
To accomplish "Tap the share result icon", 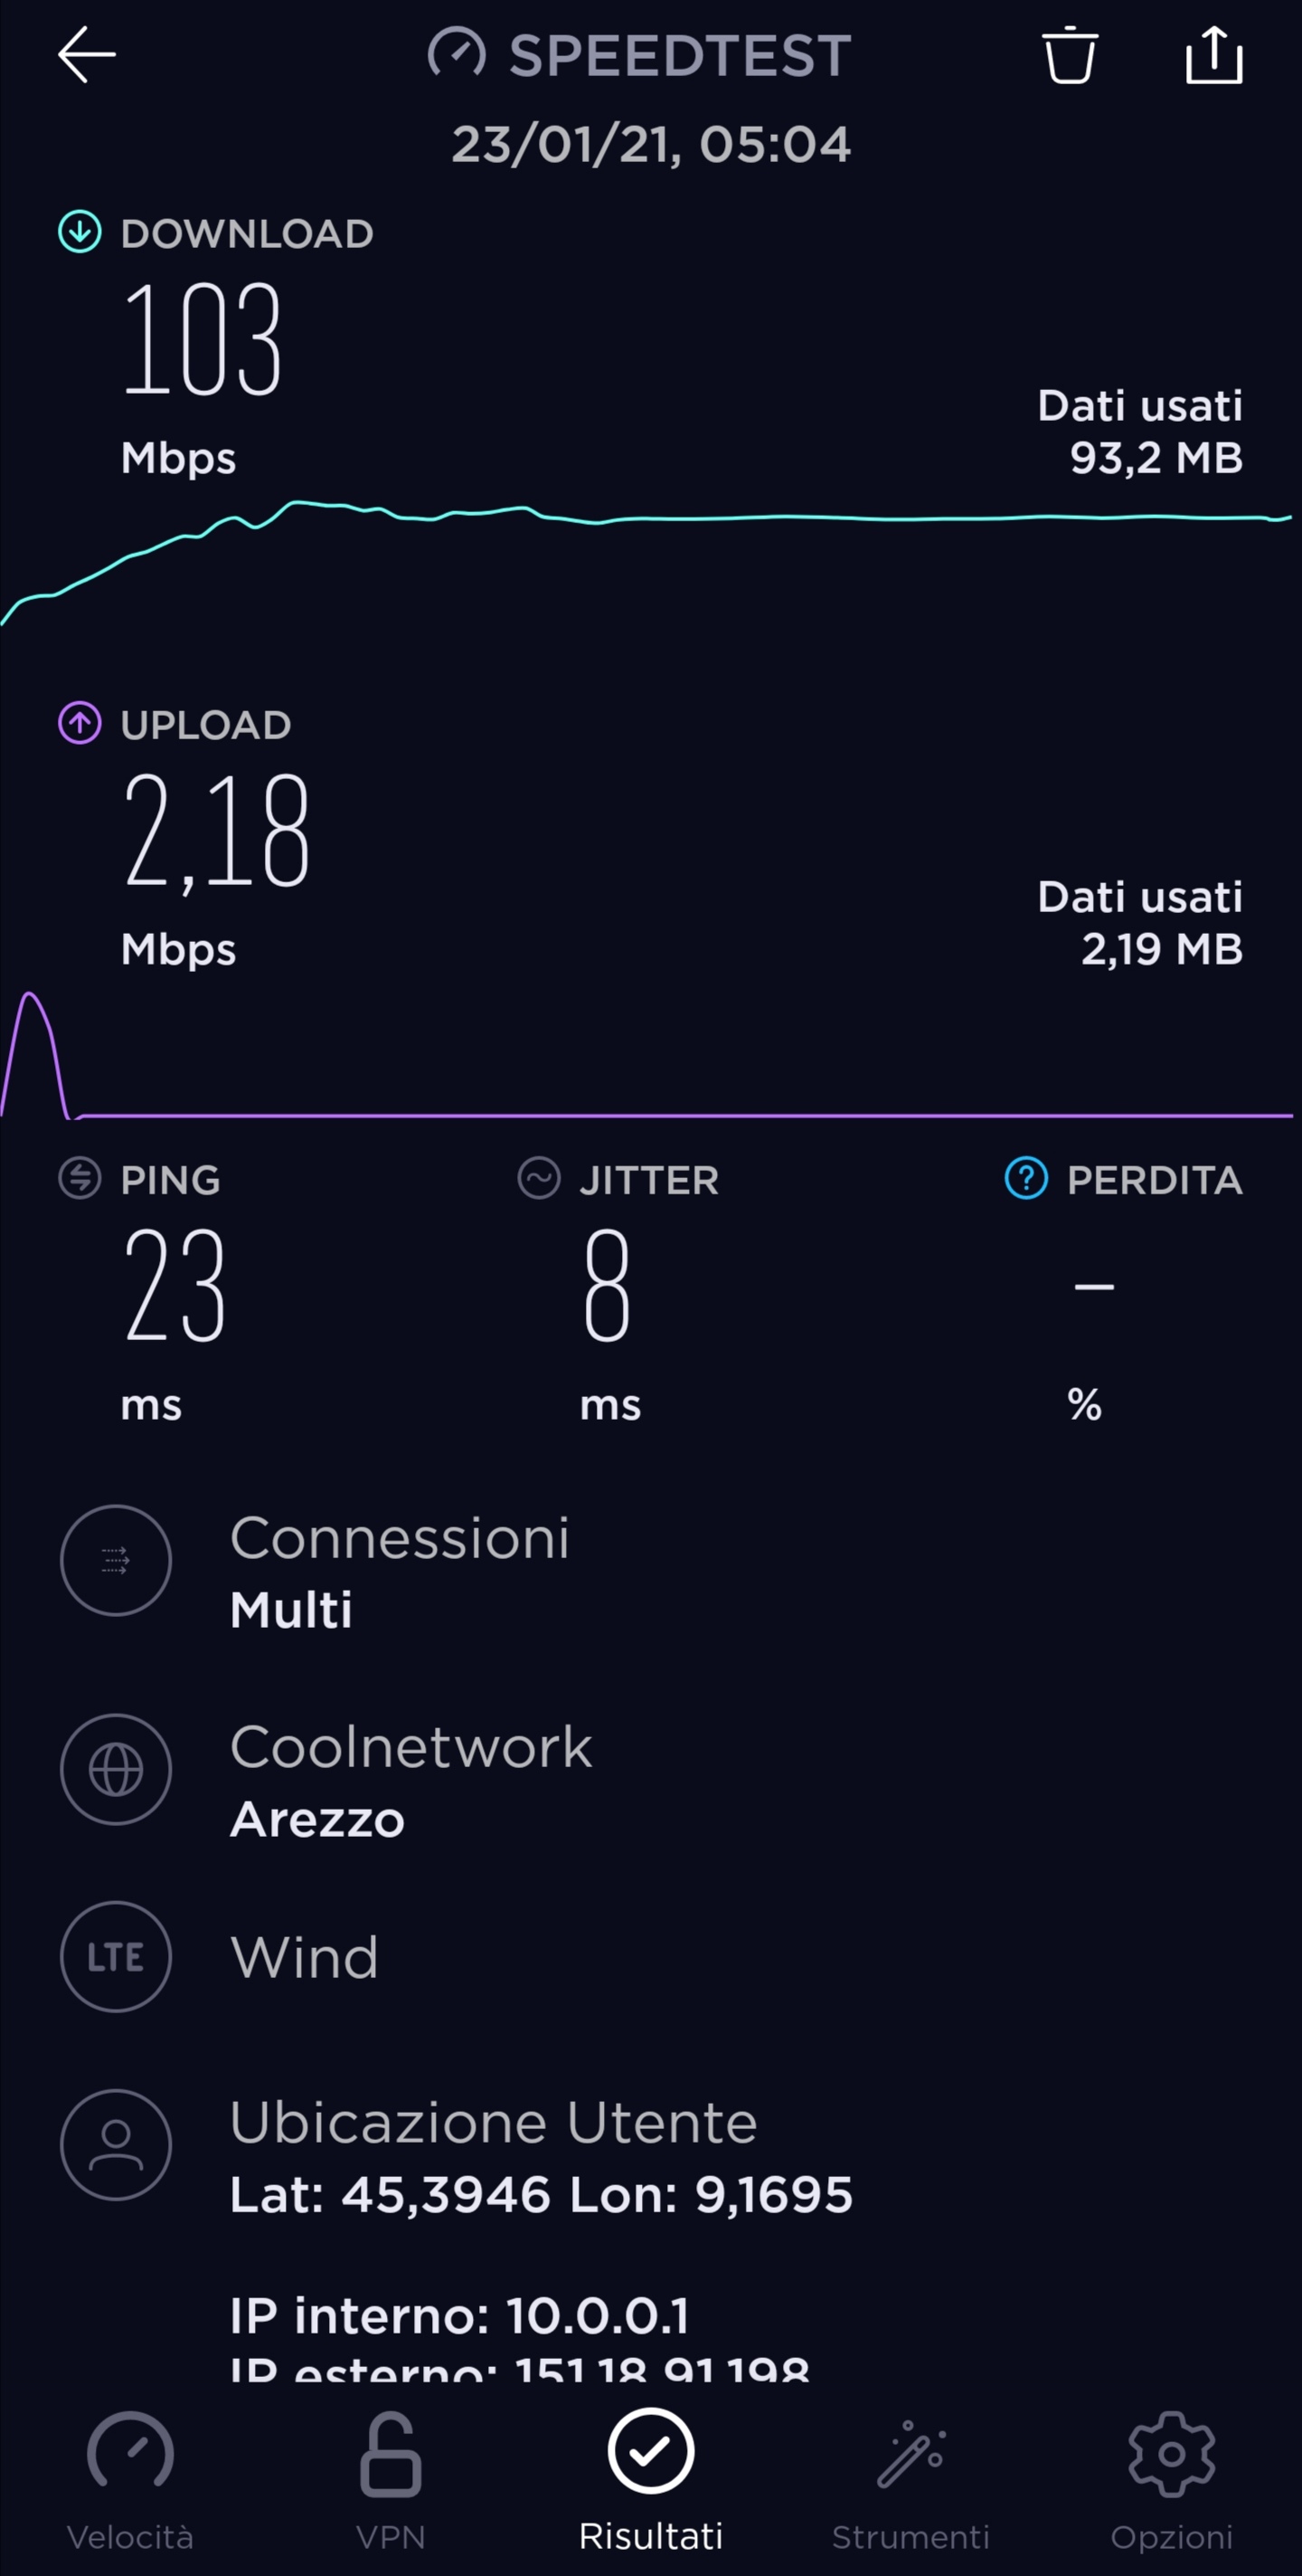I will pos(1214,55).
